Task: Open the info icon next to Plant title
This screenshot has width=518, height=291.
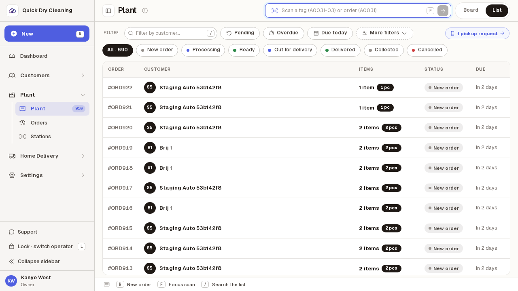Action: [145, 11]
